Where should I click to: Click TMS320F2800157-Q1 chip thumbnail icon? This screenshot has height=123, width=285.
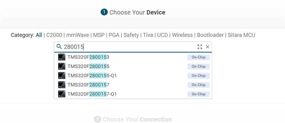tap(62, 94)
